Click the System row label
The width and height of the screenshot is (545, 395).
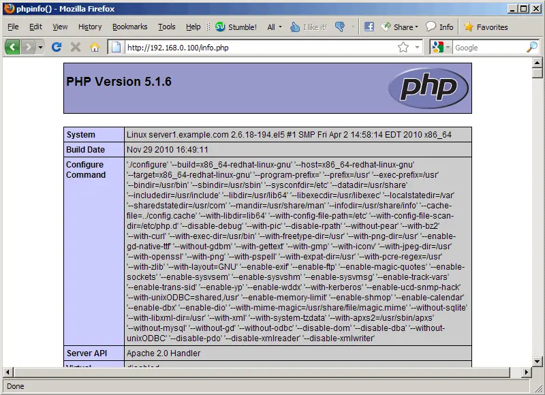tap(80, 134)
